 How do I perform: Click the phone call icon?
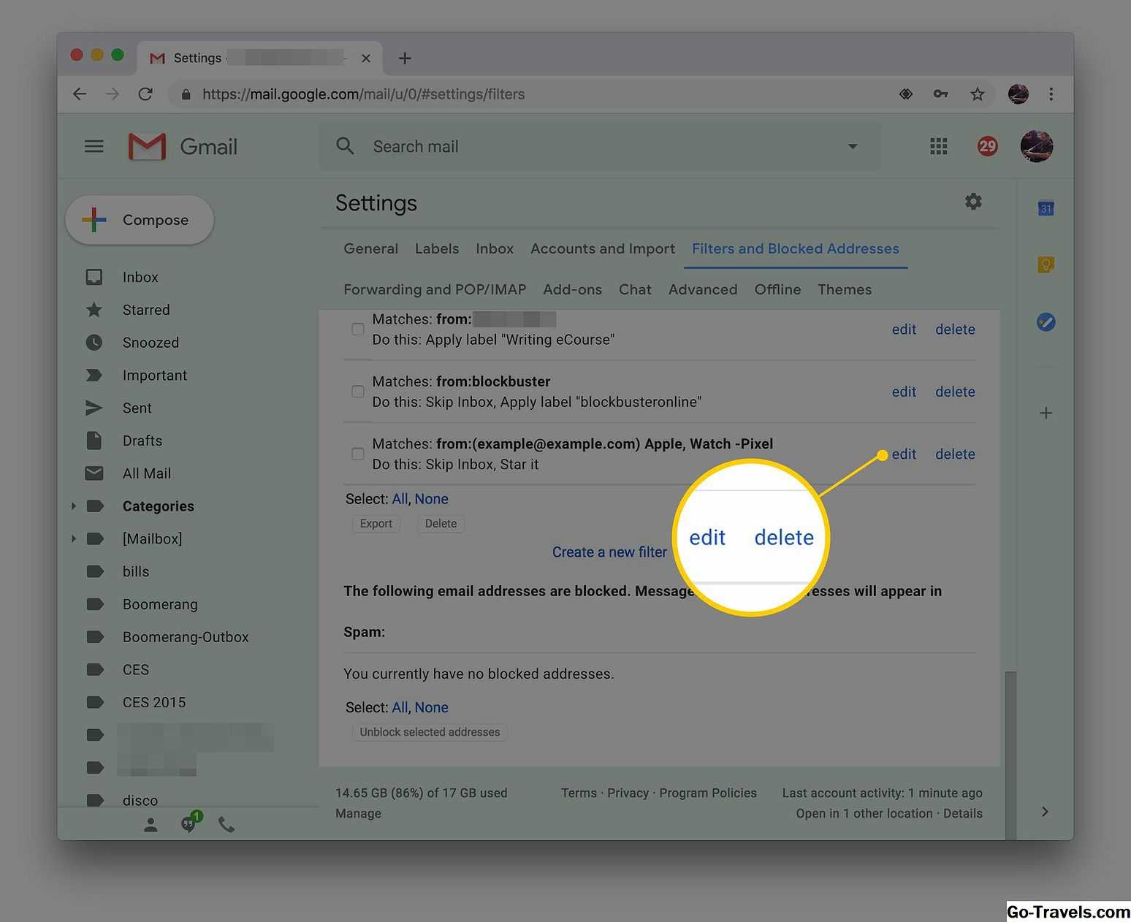pos(226,825)
